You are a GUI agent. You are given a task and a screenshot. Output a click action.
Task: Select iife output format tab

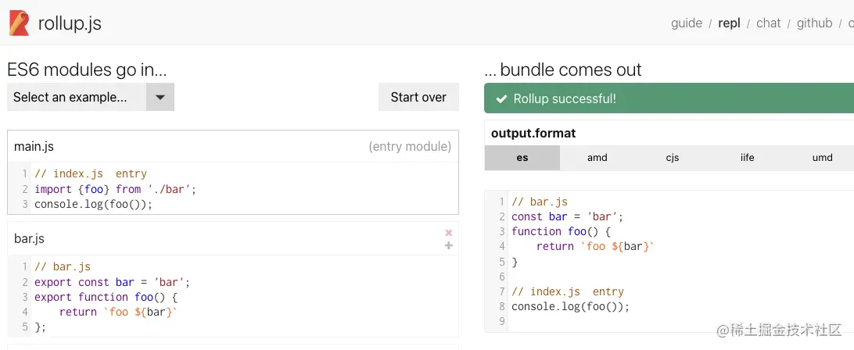(748, 158)
